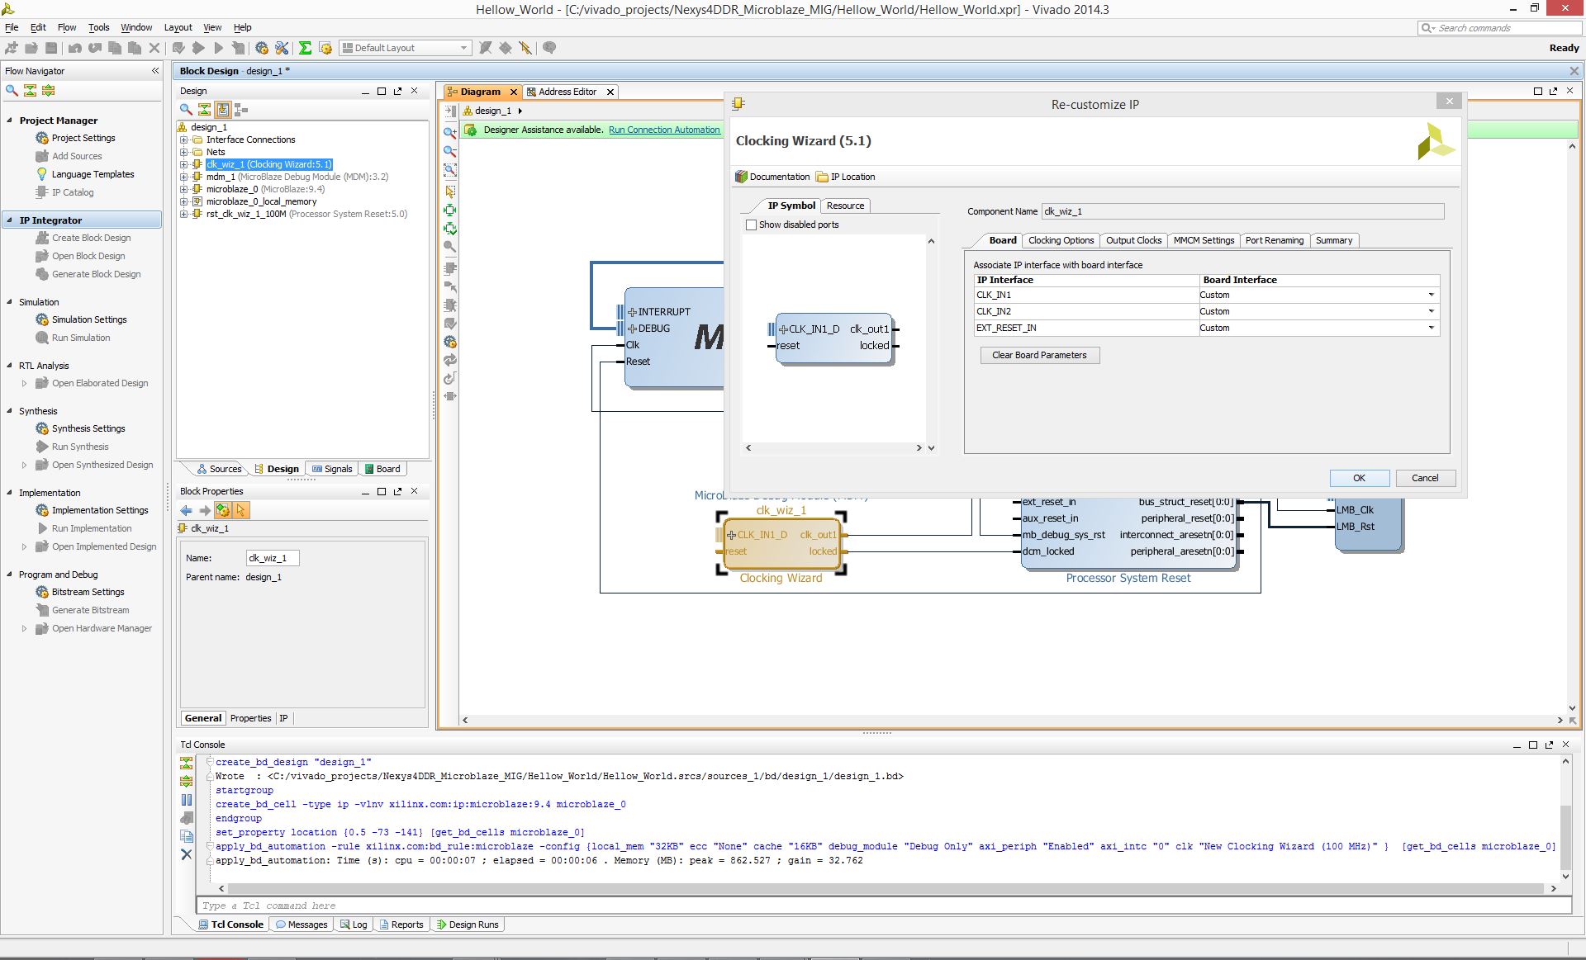The image size is (1586, 960).
Task: Select Resource tab in IP Symbol pane
Action: coord(845,206)
